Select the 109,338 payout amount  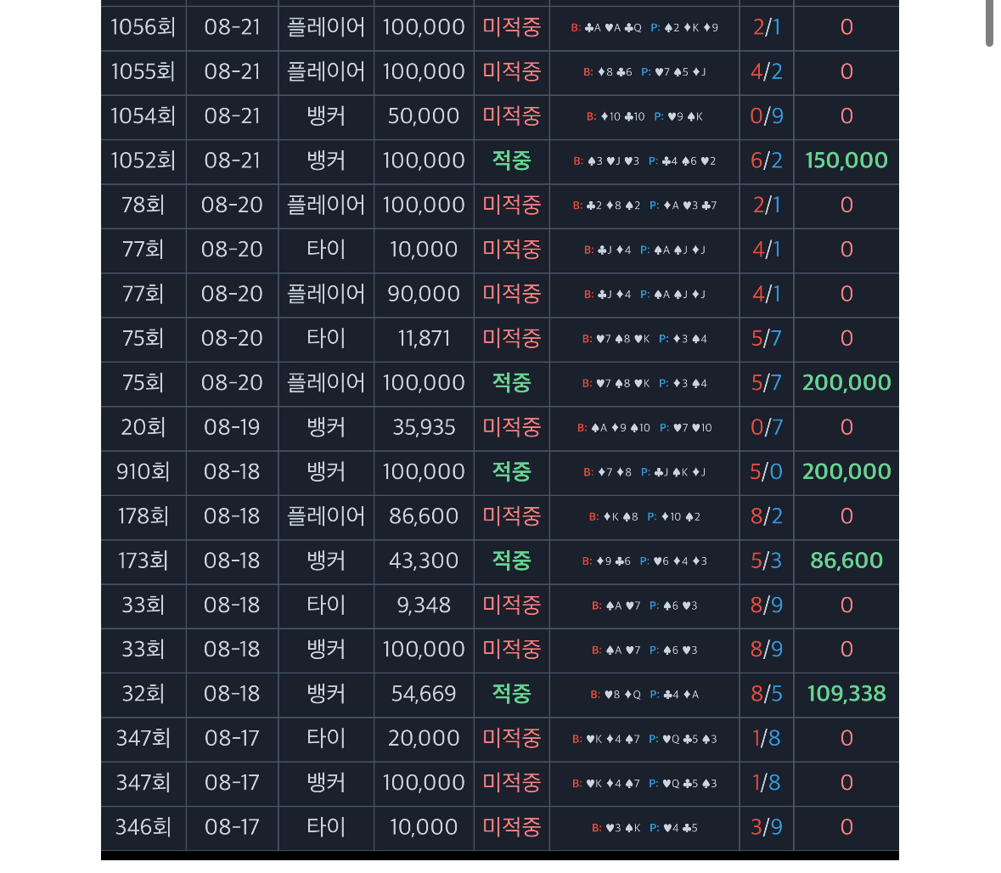846,694
